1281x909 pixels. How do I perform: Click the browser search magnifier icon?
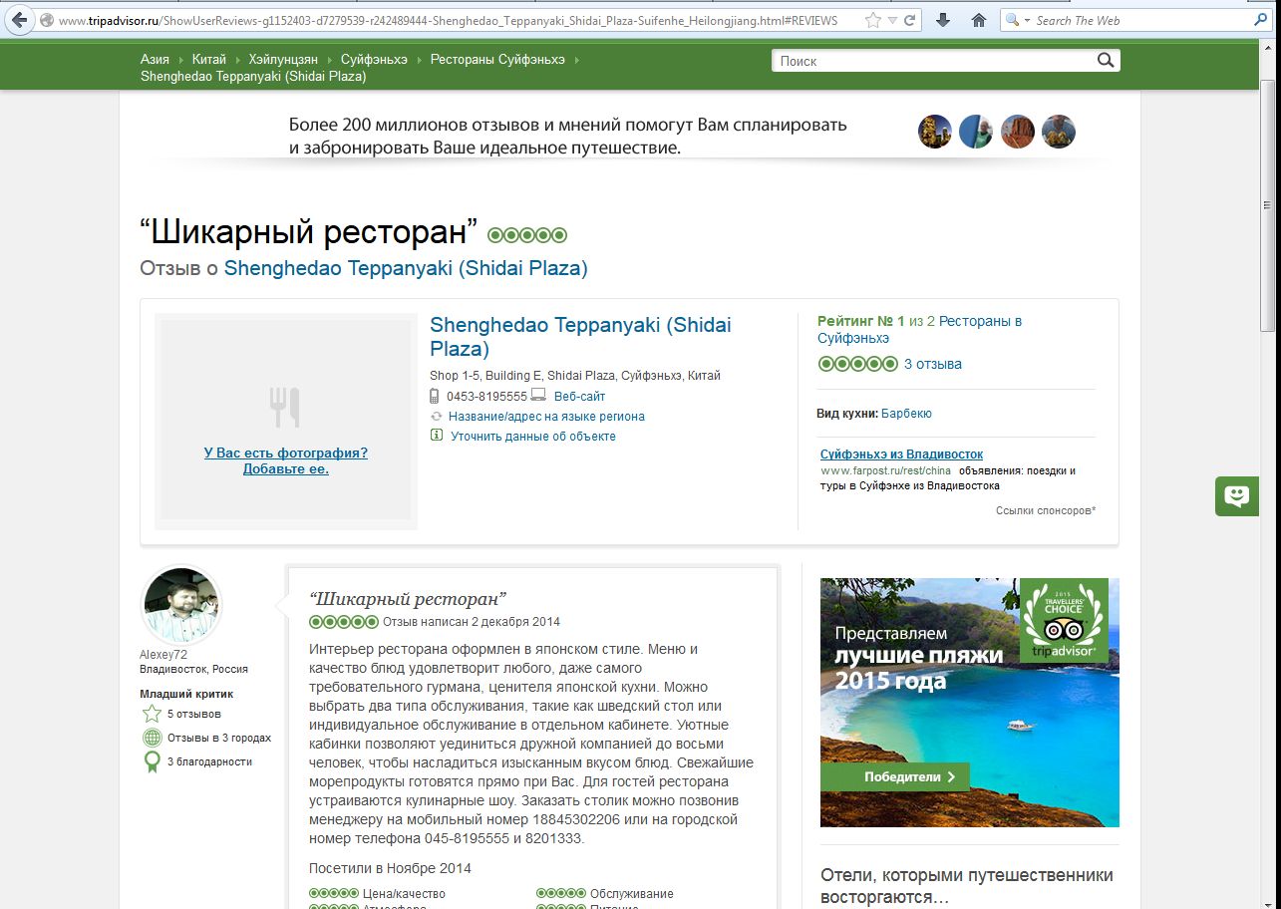(1260, 20)
